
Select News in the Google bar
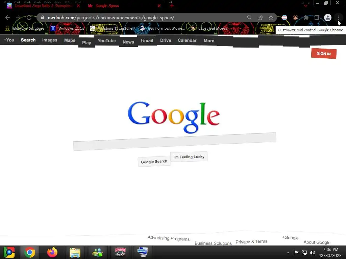tap(128, 42)
